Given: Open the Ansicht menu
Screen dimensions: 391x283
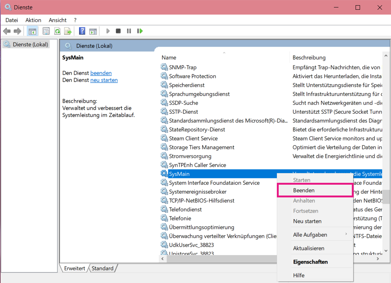Looking at the screenshot, I should point(57,20).
